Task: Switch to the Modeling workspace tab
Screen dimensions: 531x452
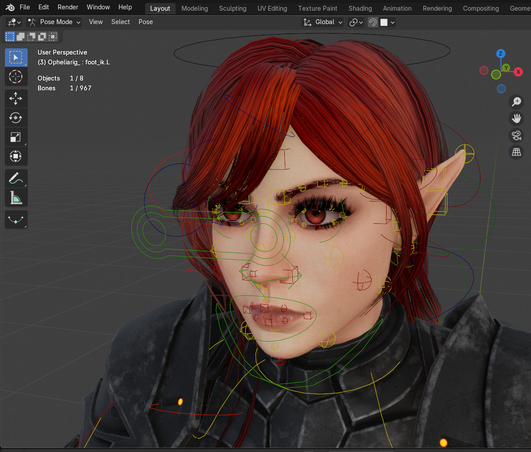Action: click(x=195, y=9)
